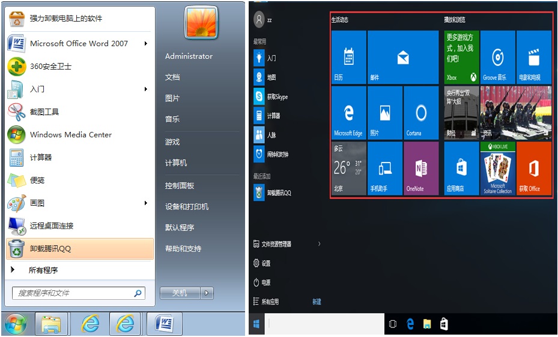The height and width of the screenshot is (337, 558).
Task: Open the Xbox tile
Action: tap(461, 58)
